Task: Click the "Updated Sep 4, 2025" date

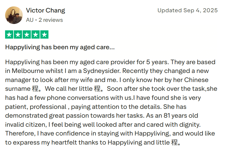Action: pyautogui.click(x=187, y=11)
